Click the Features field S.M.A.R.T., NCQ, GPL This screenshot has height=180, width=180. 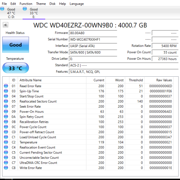click(123, 72)
